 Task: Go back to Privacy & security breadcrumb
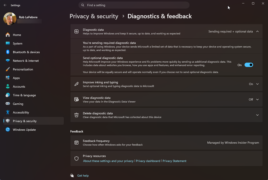point(94,16)
